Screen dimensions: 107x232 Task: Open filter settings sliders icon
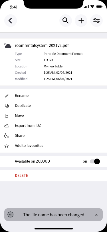(x=96, y=21)
